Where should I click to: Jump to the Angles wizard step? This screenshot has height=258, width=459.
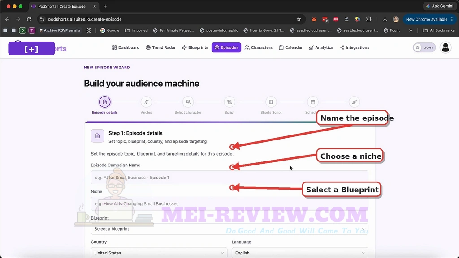point(146,102)
